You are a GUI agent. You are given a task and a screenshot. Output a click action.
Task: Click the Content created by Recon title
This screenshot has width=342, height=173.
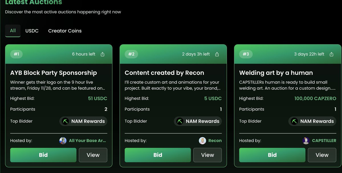(164, 73)
